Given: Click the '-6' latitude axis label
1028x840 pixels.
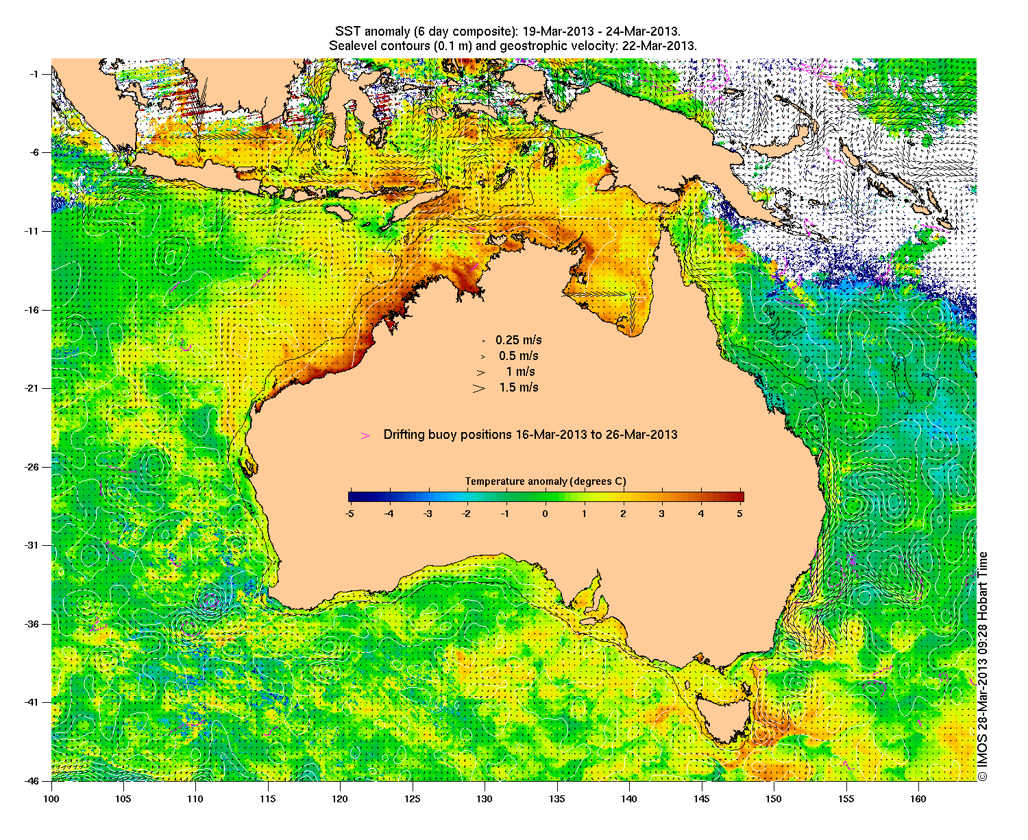Looking at the screenshot, I should [x=35, y=152].
